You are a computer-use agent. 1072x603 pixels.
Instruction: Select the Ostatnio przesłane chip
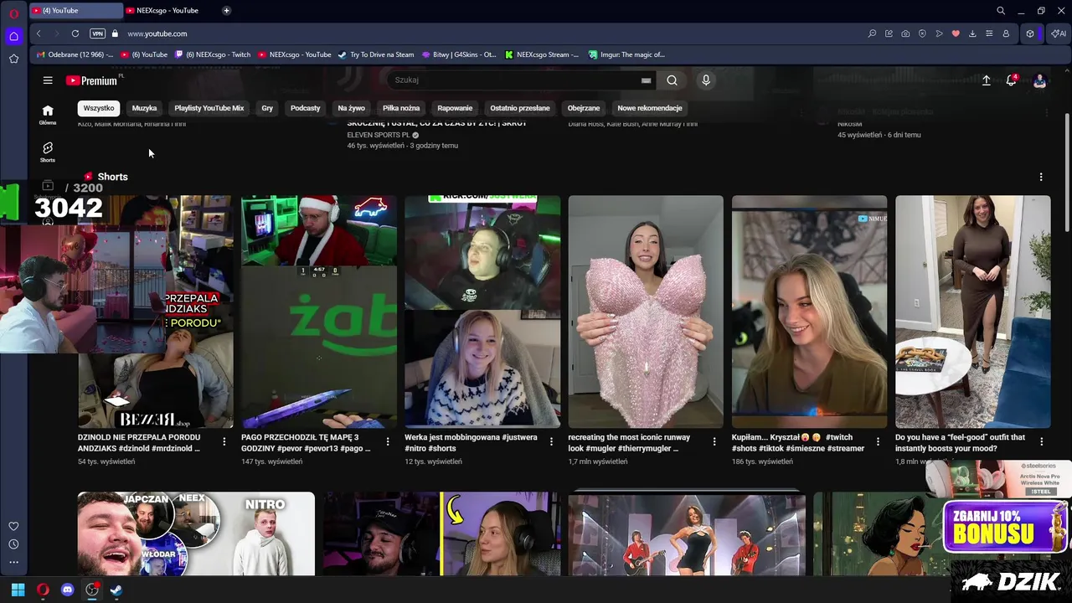tap(520, 108)
